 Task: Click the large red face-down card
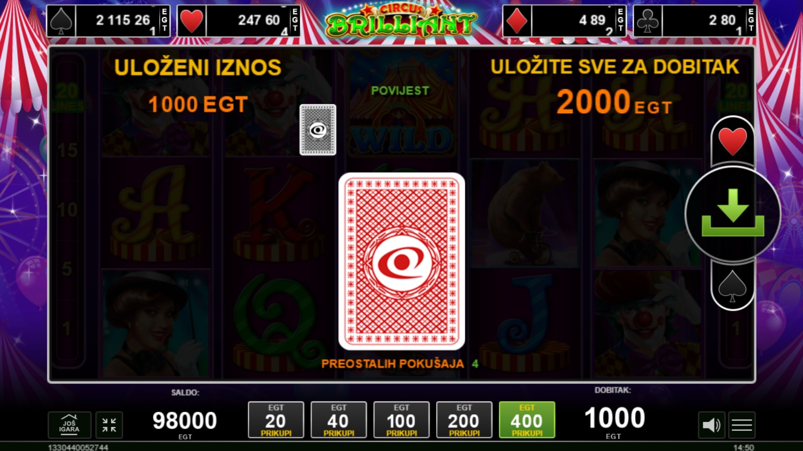(x=402, y=261)
